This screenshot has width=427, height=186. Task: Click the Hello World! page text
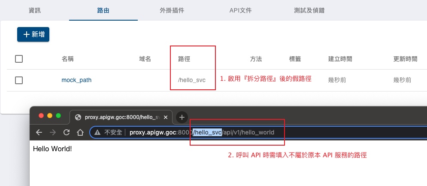(52, 149)
